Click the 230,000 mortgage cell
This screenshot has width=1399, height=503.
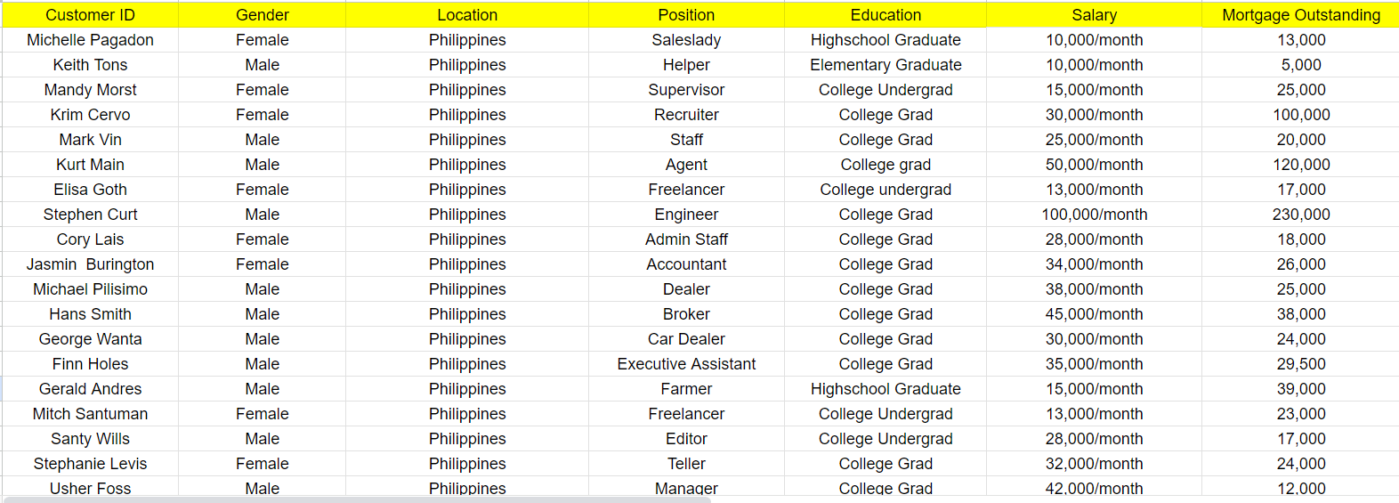point(1300,215)
